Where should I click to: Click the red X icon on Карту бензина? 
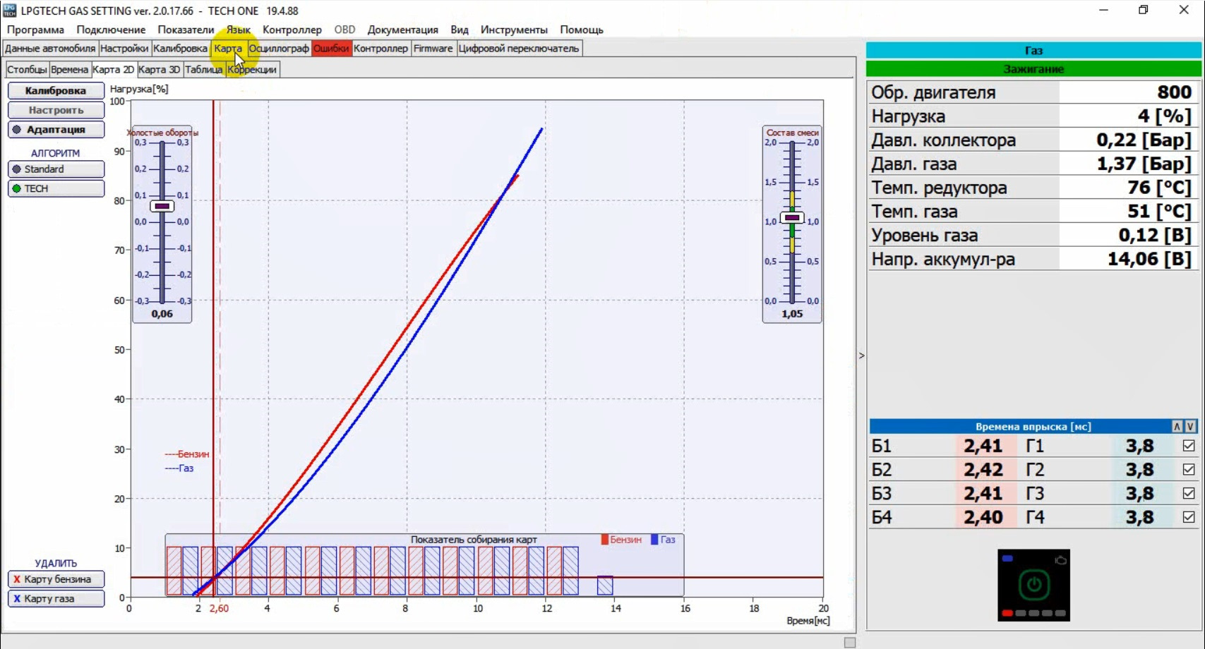tap(17, 579)
